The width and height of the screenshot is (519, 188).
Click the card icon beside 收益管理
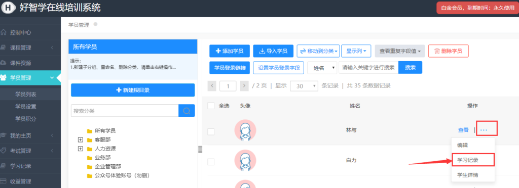click(4, 181)
